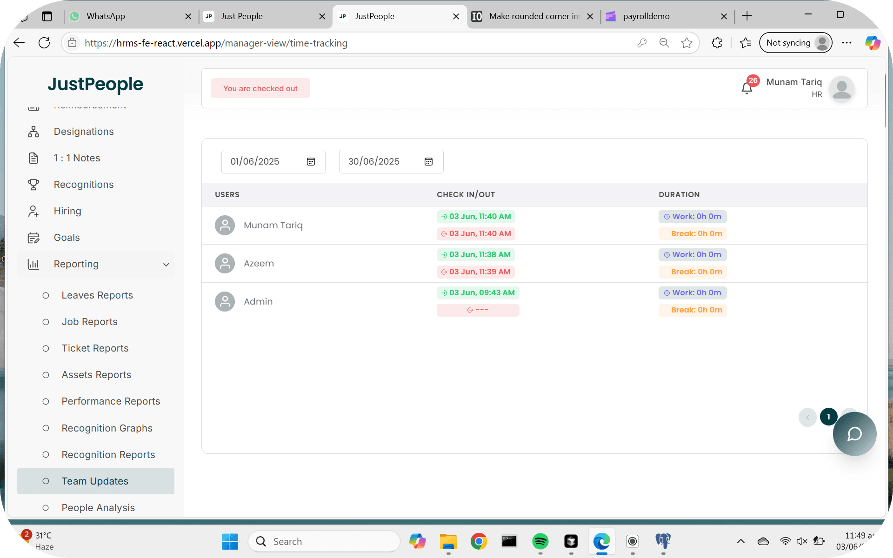This screenshot has width=893, height=558.
Task: Click the Goals calendar icon
Action: pyautogui.click(x=33, y=238)
